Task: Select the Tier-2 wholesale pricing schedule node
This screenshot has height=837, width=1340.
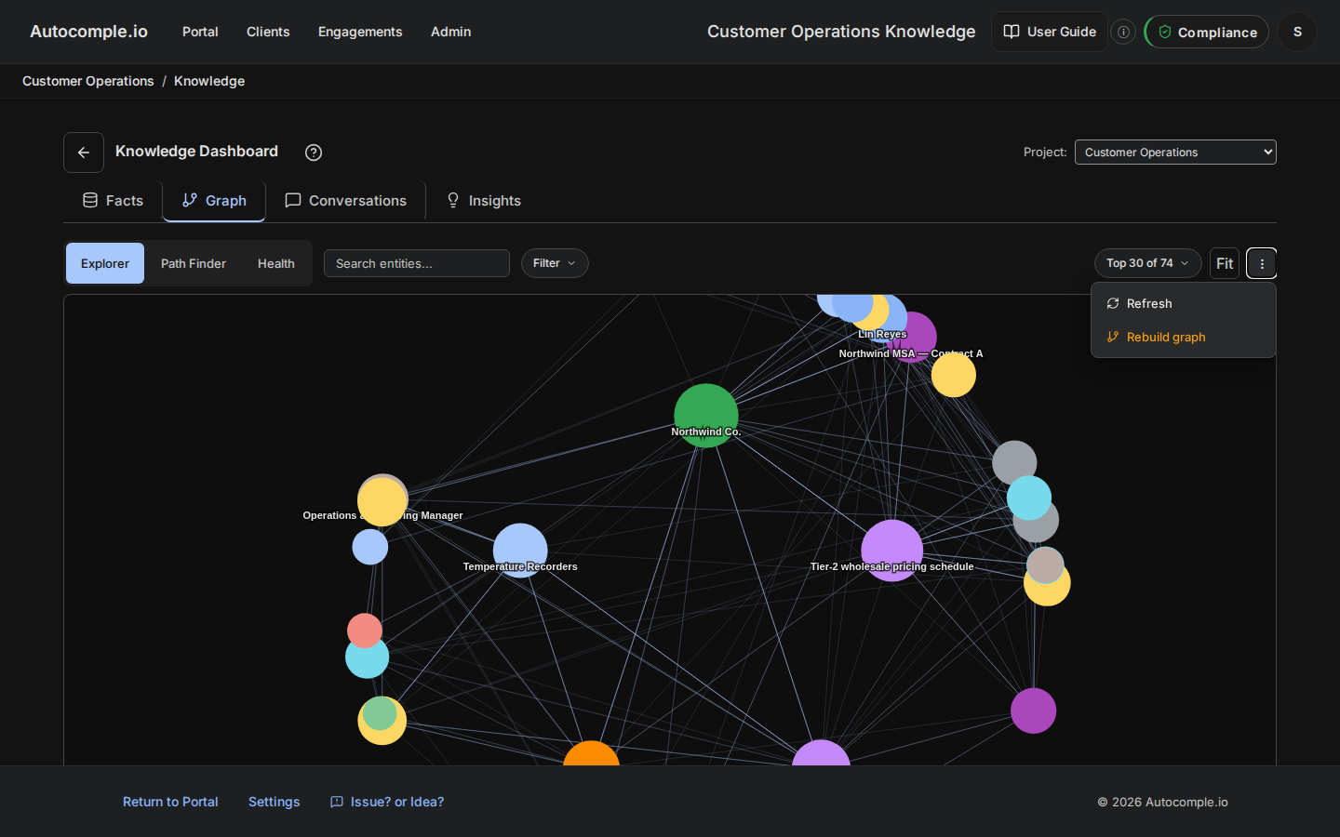Action: pyautogui.click(x=892, y=551)
